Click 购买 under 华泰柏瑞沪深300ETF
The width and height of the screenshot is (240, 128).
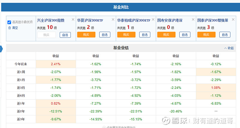point(126,35)
